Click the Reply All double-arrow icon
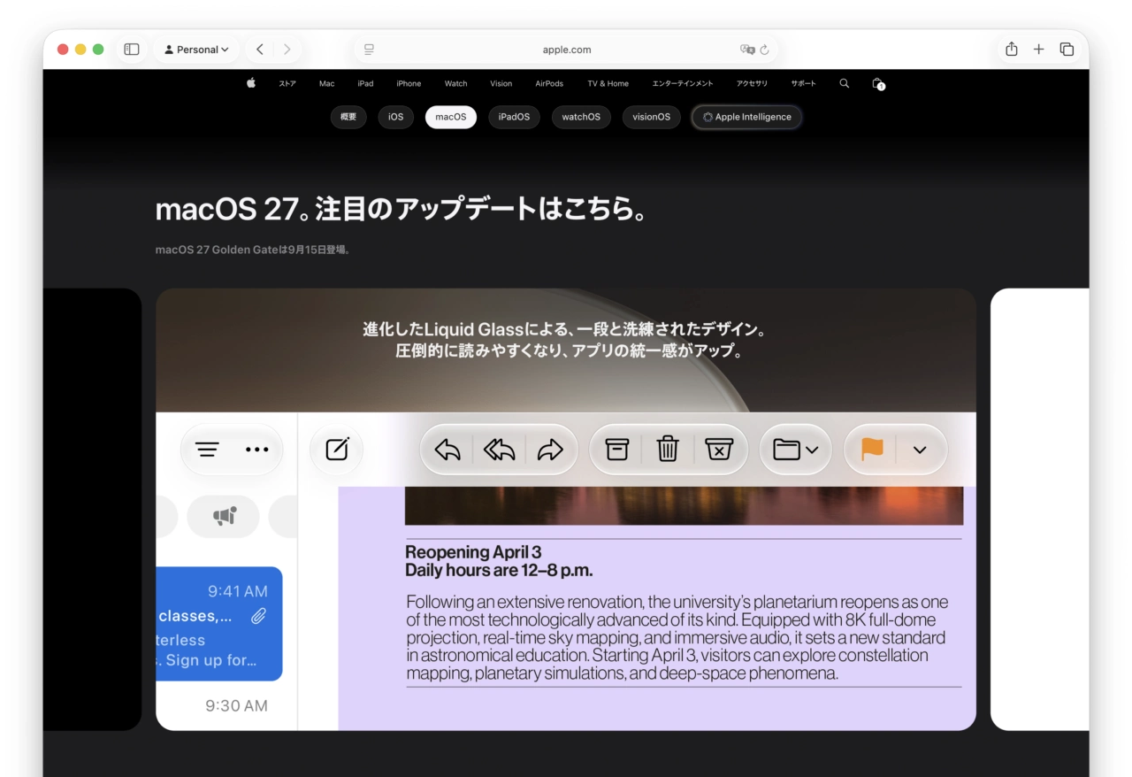This screenshot has width=1132, height=777. pos(499,450)
